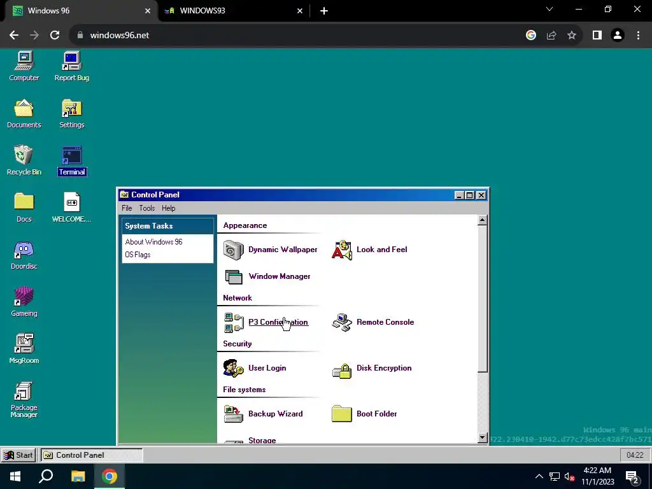Open the P3 Configuration link text

coord(278,322)
